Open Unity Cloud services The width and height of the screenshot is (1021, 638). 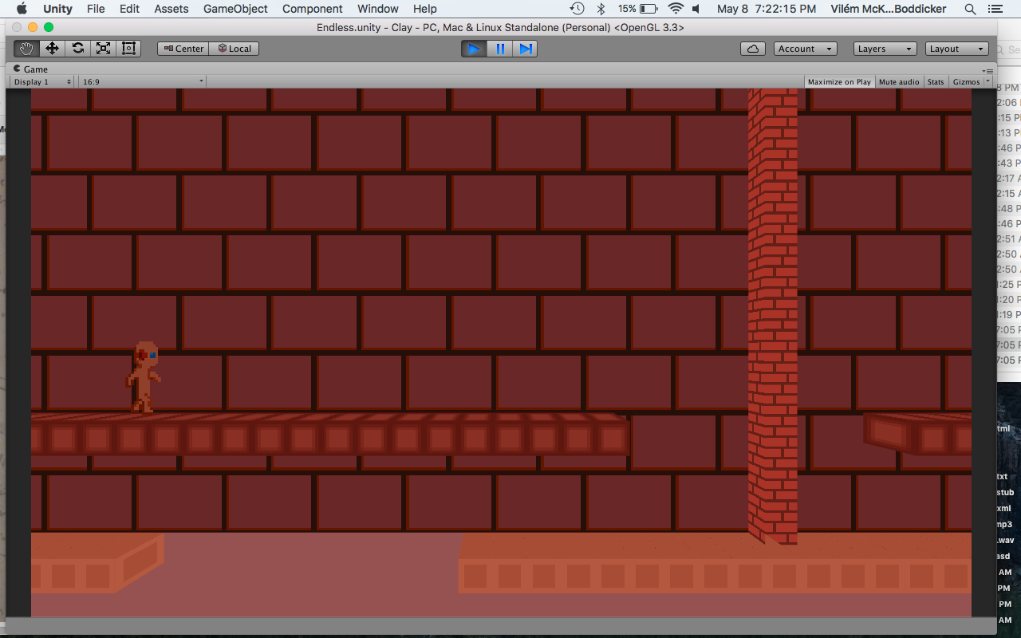click(x=752, y=49)
